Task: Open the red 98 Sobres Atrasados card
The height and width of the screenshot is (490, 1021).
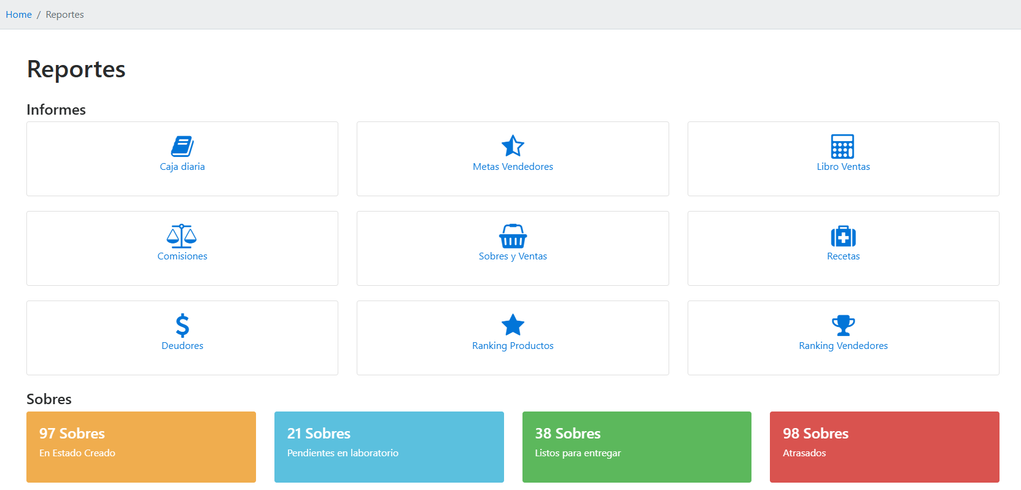Action: tap(884, 446)
